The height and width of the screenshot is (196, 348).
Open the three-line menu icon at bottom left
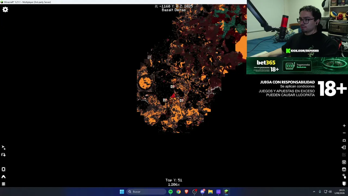4,184
